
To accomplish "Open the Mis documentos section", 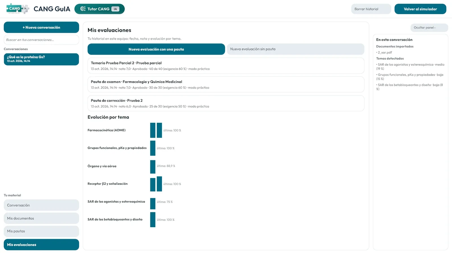I will coord(41,218).
